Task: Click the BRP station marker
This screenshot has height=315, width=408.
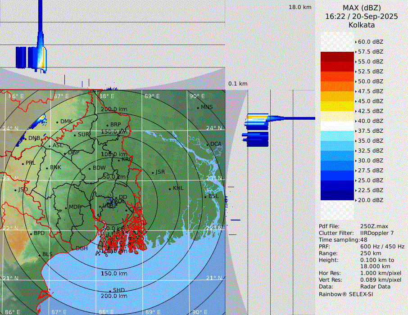Action: (107, 125)
